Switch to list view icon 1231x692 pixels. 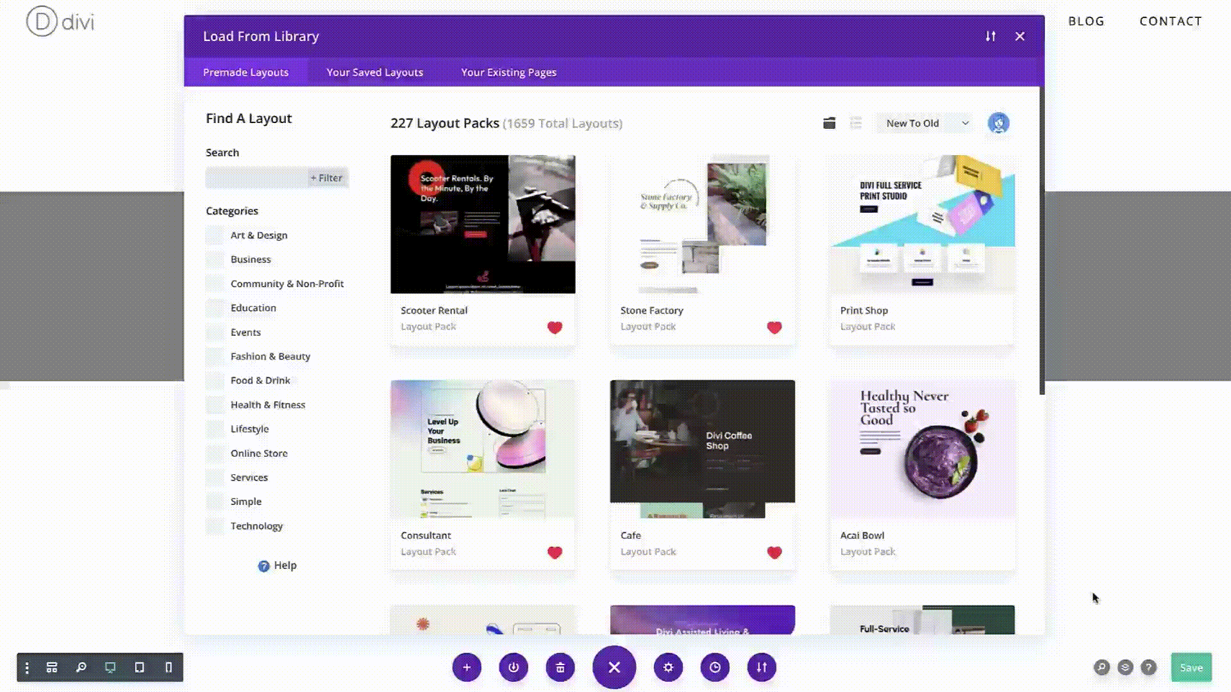[856, 123]
